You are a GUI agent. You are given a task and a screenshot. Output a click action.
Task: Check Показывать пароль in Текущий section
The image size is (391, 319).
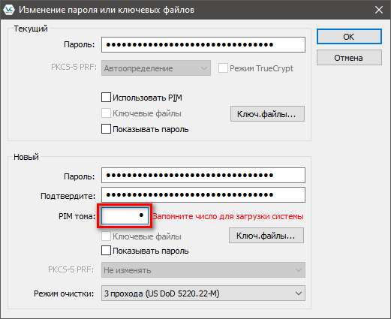pyautogui.click(x=106, y=129)
